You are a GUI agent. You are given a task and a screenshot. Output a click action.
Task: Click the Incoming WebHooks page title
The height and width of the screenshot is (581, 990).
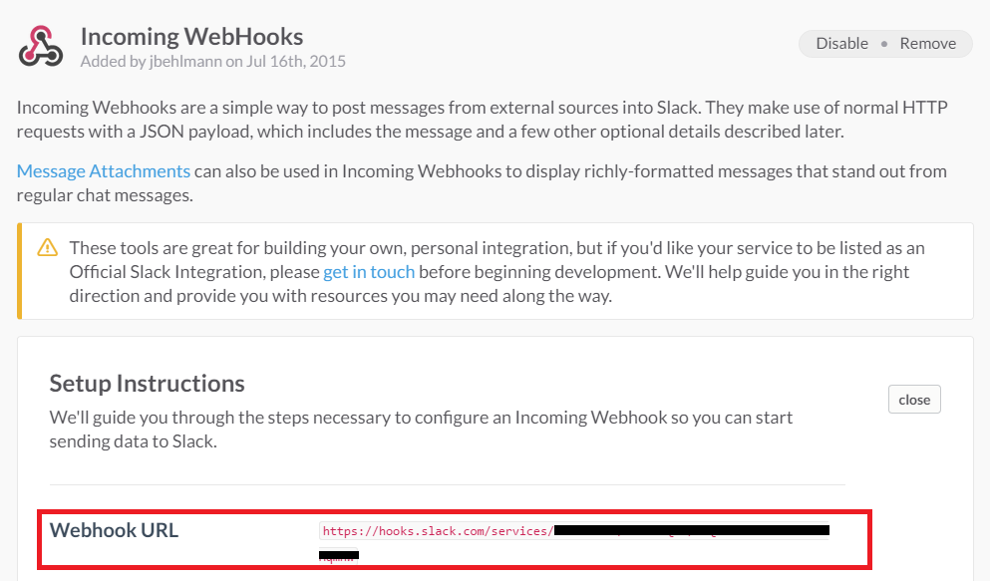pos(192,36)
